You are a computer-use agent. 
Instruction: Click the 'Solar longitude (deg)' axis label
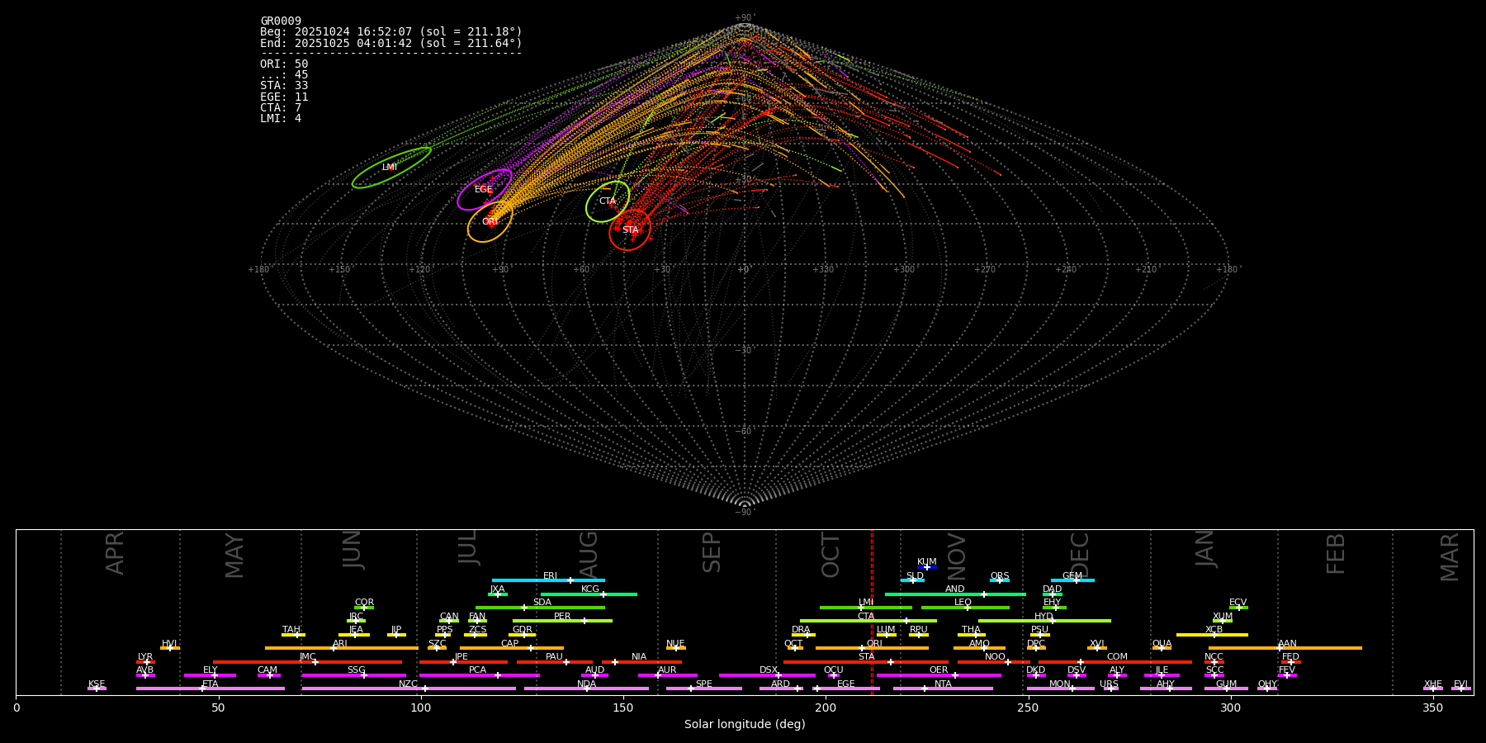(744, 724)
